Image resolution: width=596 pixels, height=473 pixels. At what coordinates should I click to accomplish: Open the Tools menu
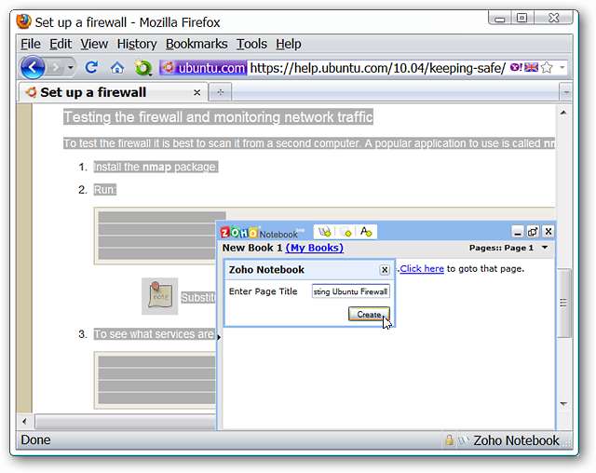pos(251,44)
